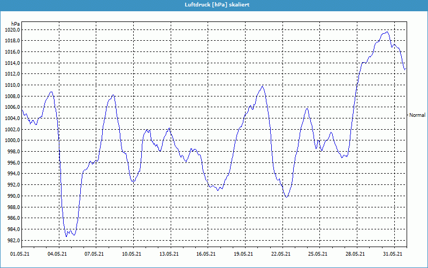This screenshot has width=428, height=268.
Task: Click the 19.05.21 date label
Action: pyautogui.click(x=243, y=254)
